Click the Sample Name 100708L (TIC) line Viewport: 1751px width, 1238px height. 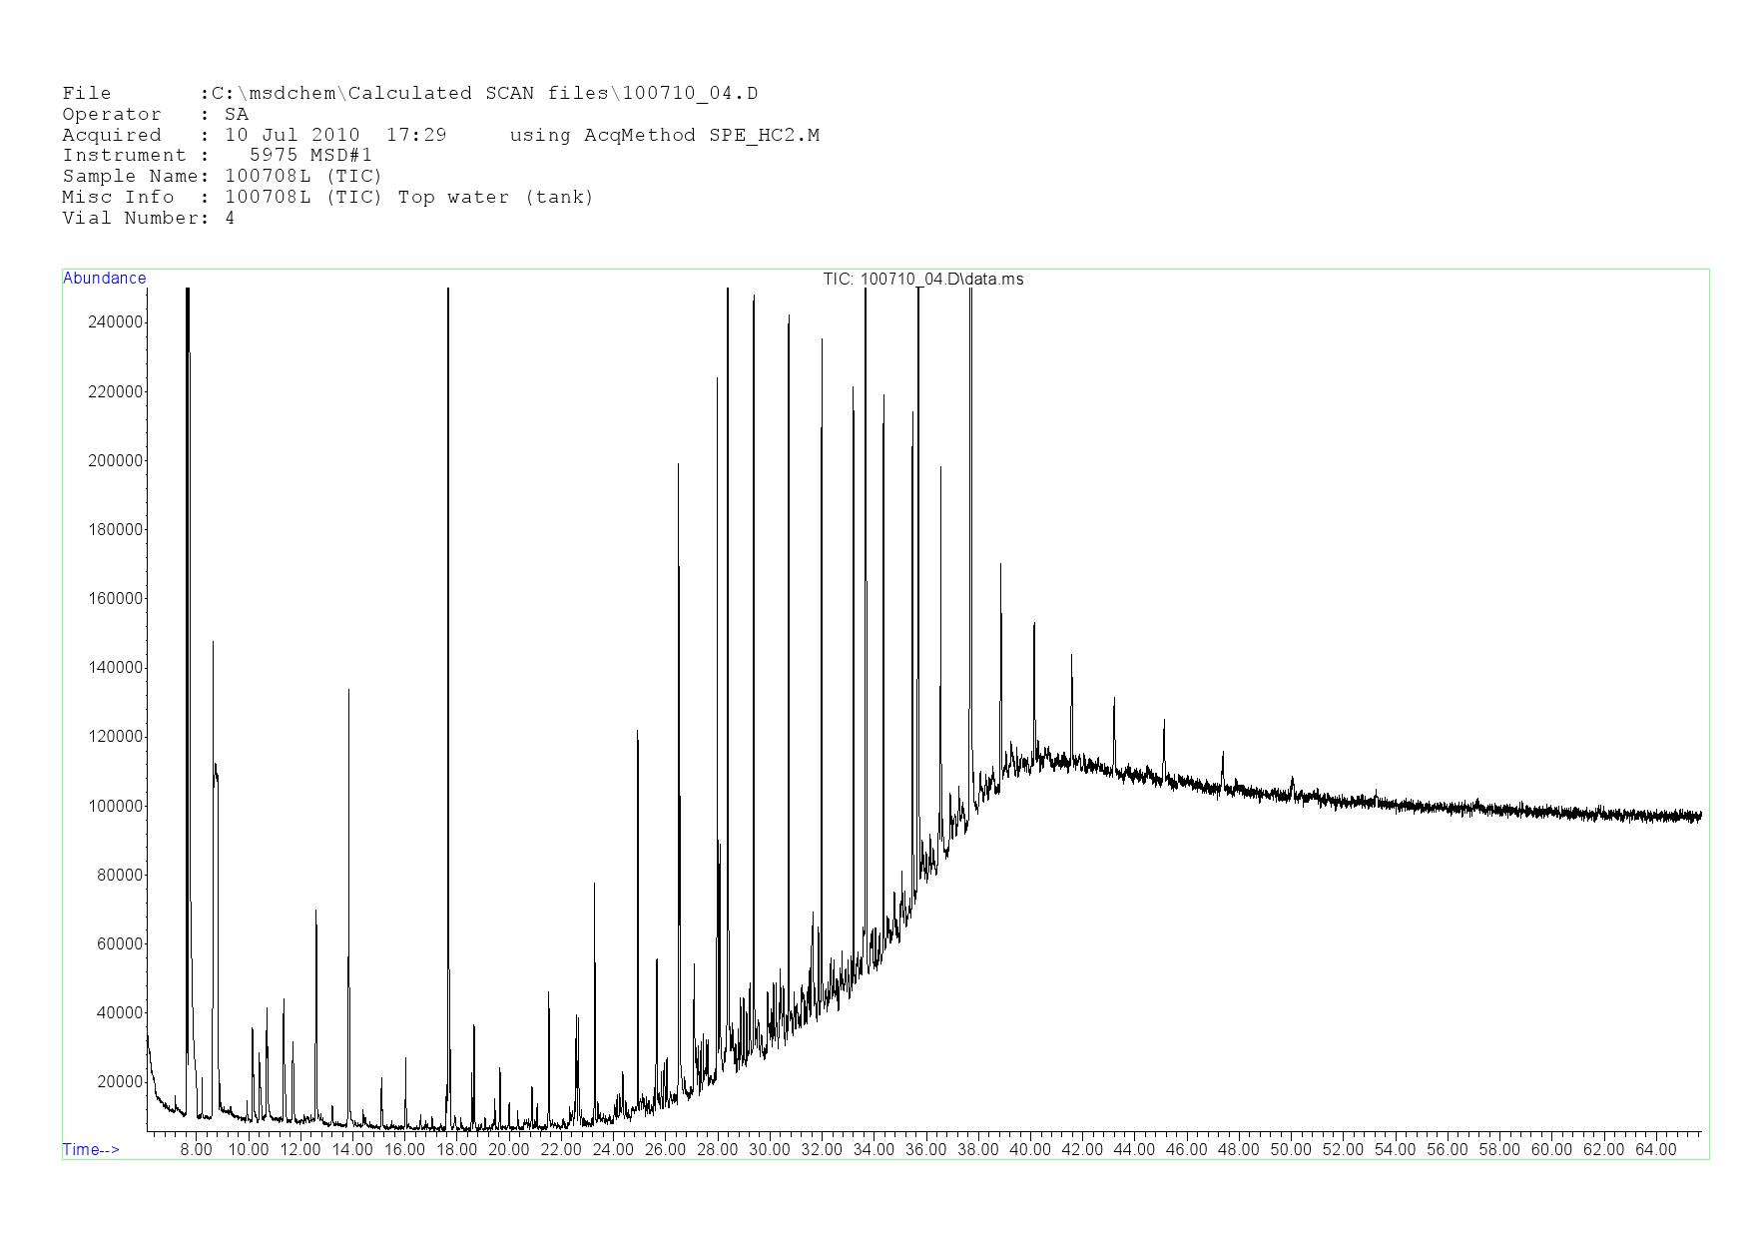tap(222, 177)
